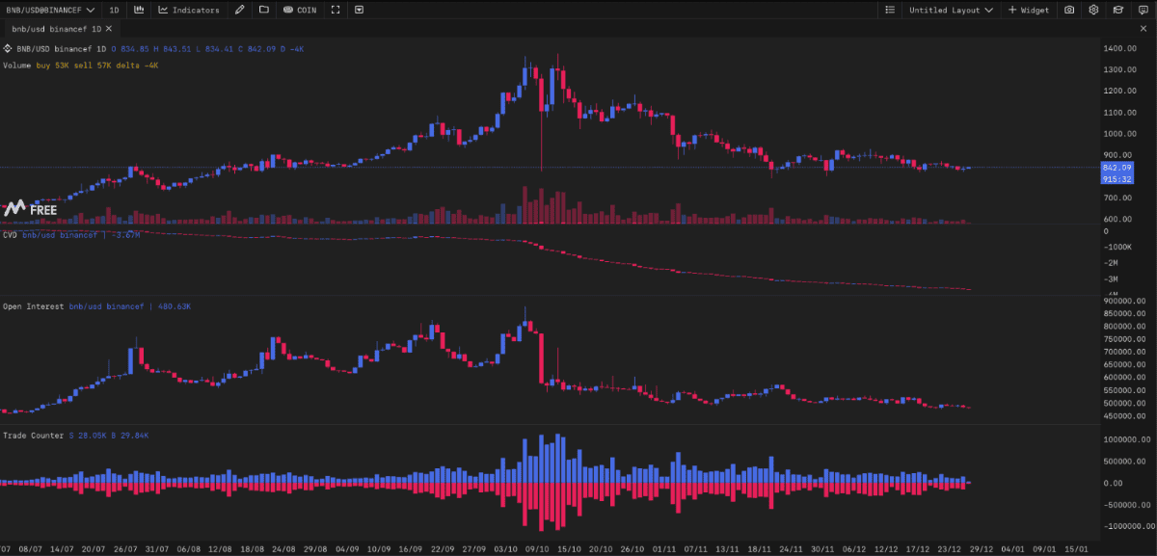Open the feedback chat bubble icon

pos(1142,10)
